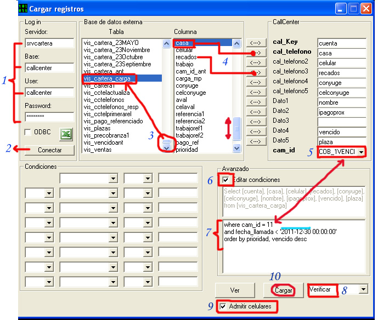Click the cal_telefono field containing casa
The width and height of the screenshot is (389, 320).
[342, 53]
